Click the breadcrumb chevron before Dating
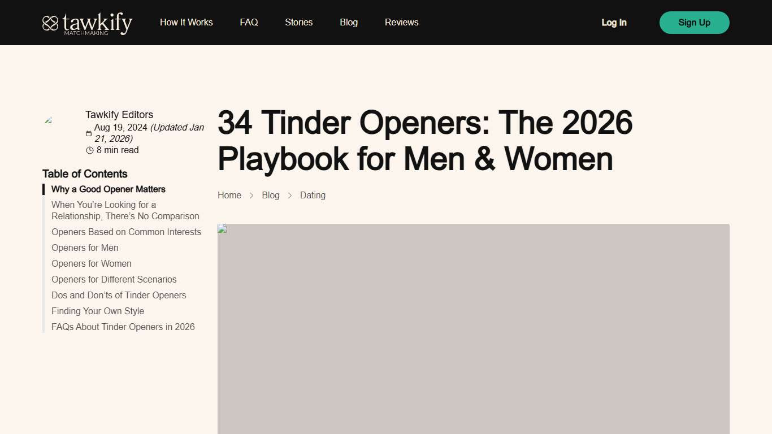 coord(290,195)
